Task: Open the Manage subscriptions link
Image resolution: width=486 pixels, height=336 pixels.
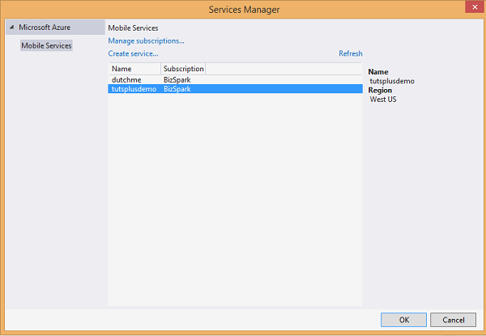Action: click(x=147, y=40)
